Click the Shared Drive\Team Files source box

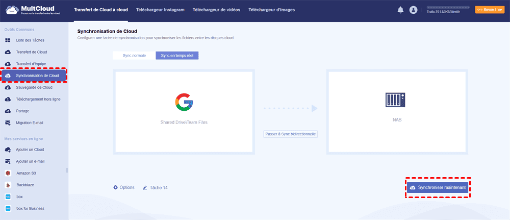(184, 112)
